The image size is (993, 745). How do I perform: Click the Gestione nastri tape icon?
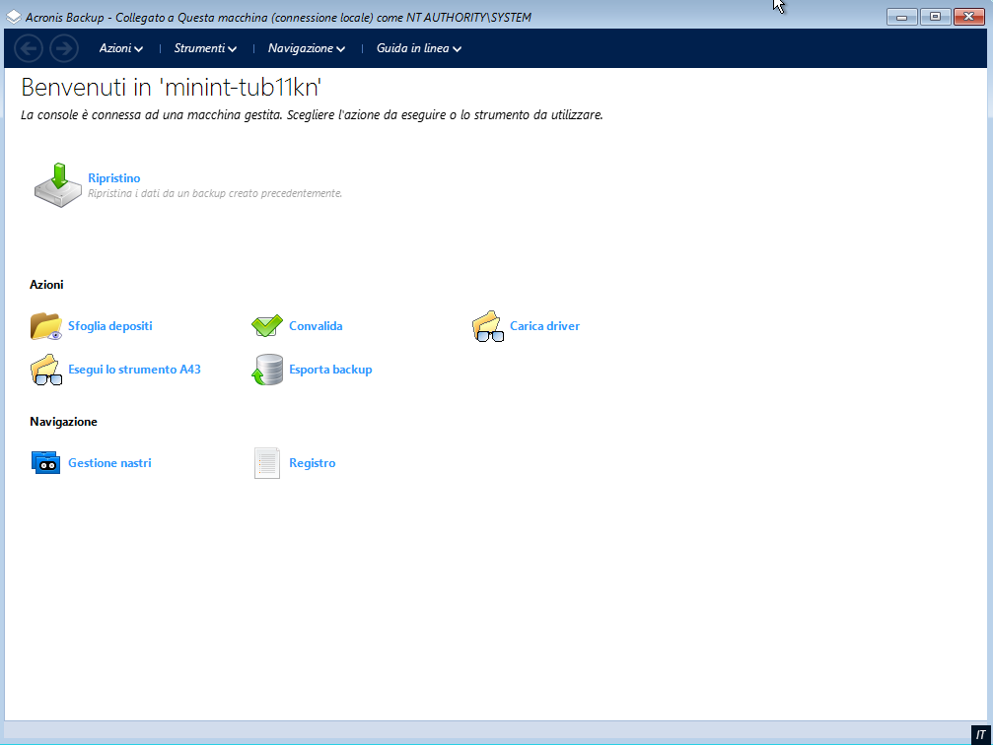coord(45,463)
